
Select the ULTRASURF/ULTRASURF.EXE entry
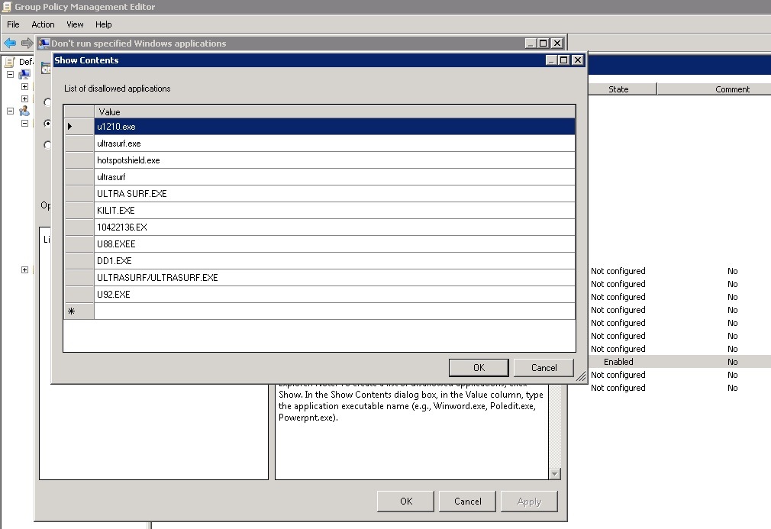(x=334, y=277)
